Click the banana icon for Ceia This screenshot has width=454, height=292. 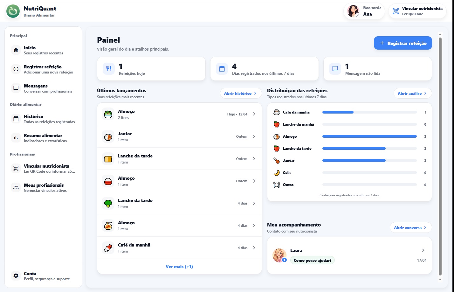click(277, 173)
